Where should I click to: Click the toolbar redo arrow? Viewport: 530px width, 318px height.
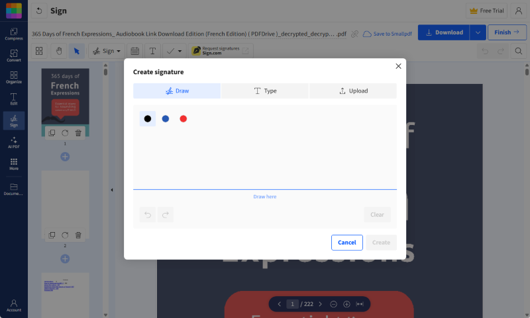[501, 51]
